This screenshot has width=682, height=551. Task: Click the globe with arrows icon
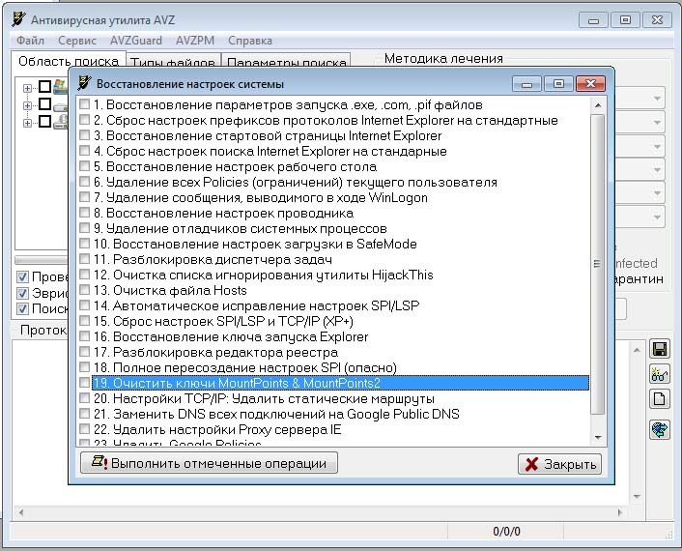pos(660,430)
